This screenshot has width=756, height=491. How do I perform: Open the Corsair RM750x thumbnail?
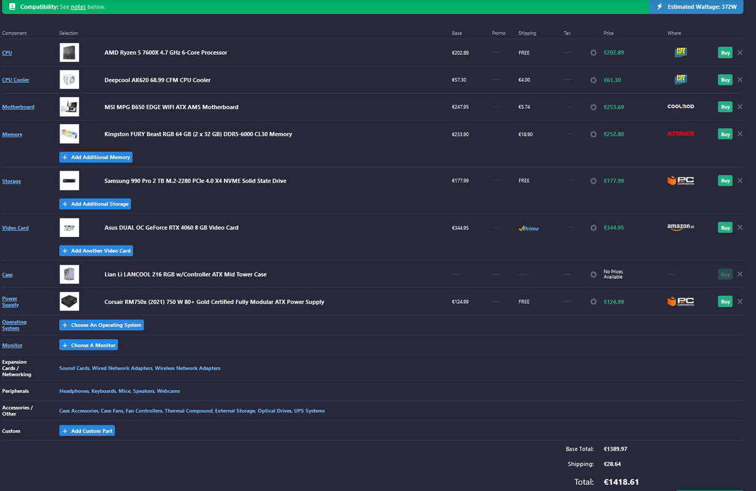pyautogui.click(x=69, y=302)
